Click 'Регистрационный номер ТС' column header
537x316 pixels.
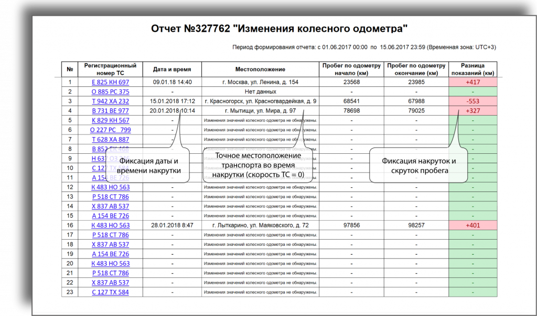[110, 69]
